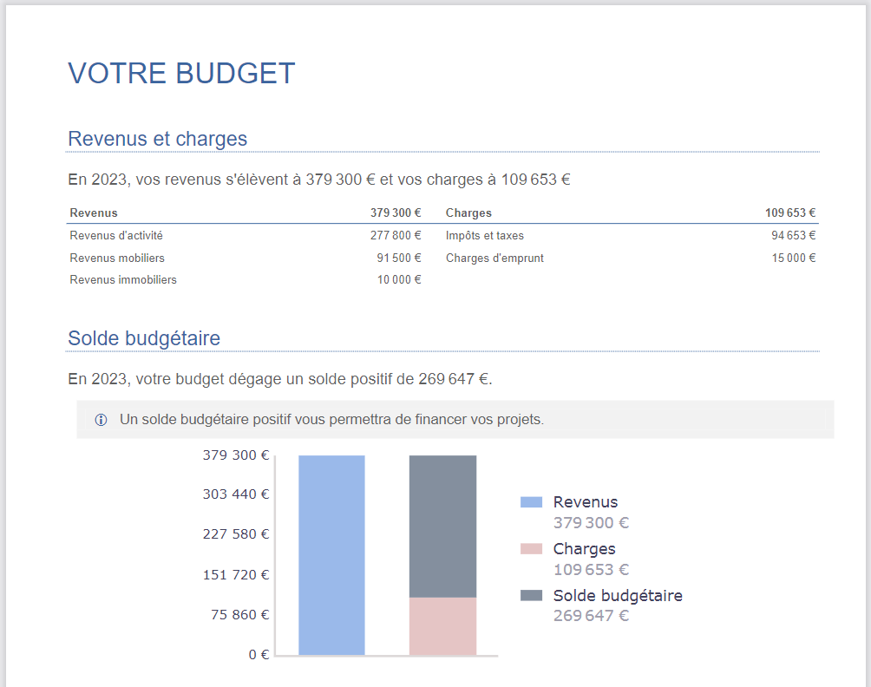Select the Charges d'emprunt row label
Screen dimensions: 871x687
(494, 258)
